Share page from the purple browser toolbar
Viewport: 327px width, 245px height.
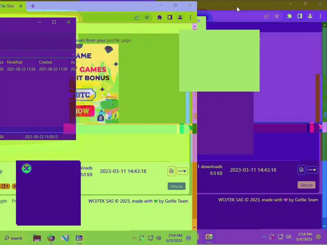point(267,16)
